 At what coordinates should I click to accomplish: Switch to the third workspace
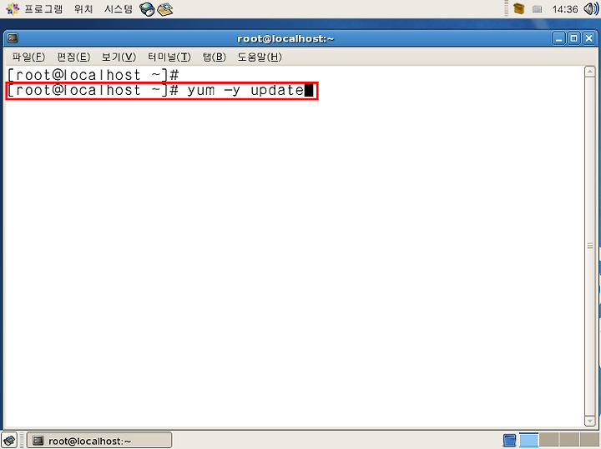pyautogui.click(x=569, y=440)
